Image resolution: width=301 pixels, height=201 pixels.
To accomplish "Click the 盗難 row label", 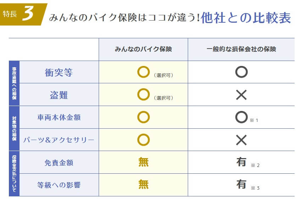I will [x=59, y=95].
